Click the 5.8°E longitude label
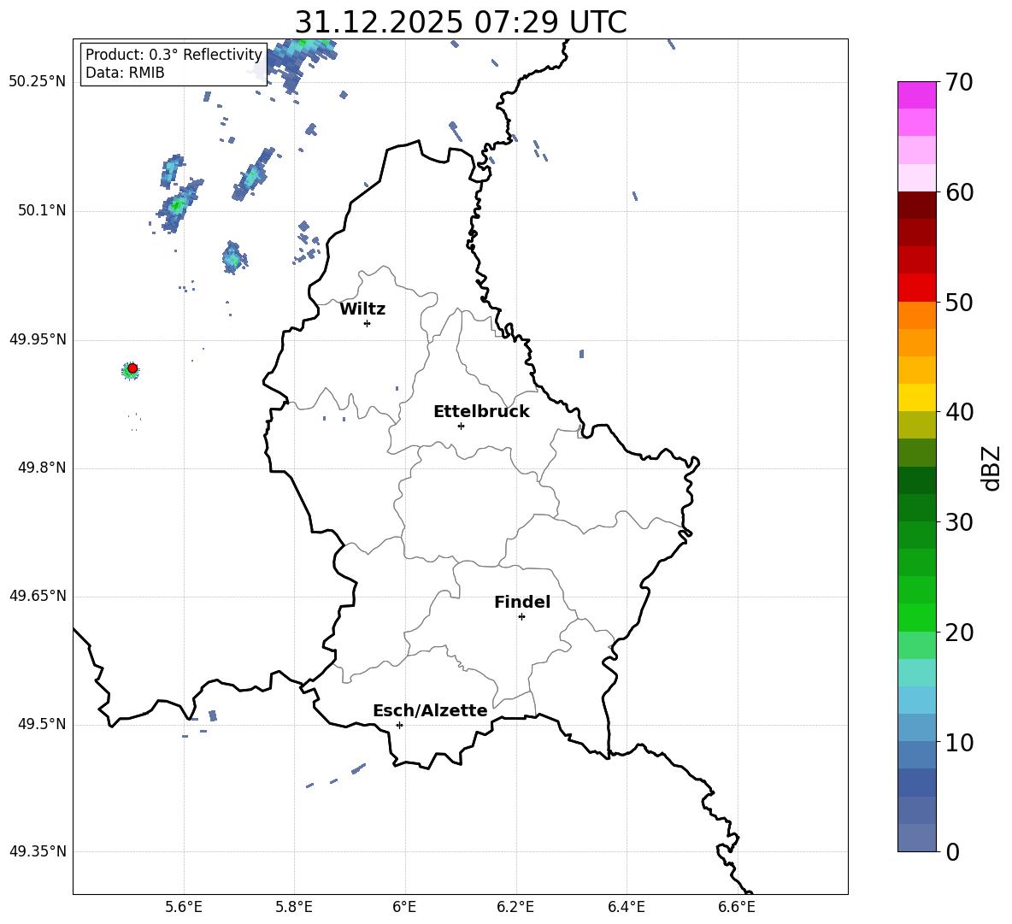 point(294,907)
